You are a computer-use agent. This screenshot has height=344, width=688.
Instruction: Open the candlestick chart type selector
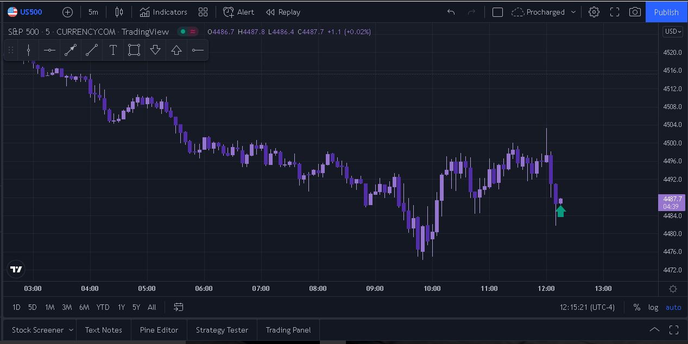click(x=119, y=12)
